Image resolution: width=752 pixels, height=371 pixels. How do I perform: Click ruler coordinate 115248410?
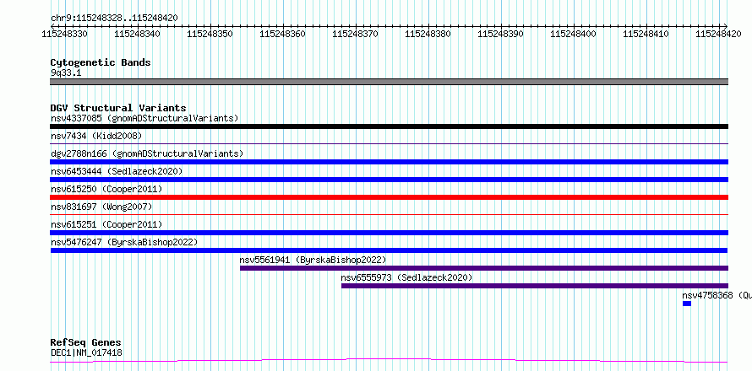[x=646, y=34]
